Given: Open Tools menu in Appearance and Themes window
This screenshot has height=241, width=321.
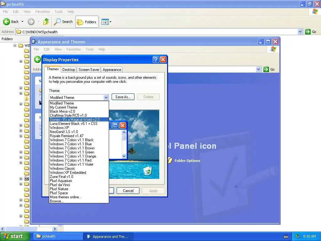Looking at the screenshot, I should 89,49.
